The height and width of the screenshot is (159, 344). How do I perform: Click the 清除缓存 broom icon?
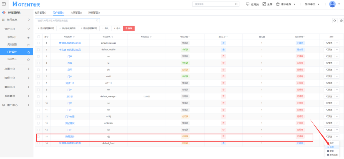(x=278, y=4)
